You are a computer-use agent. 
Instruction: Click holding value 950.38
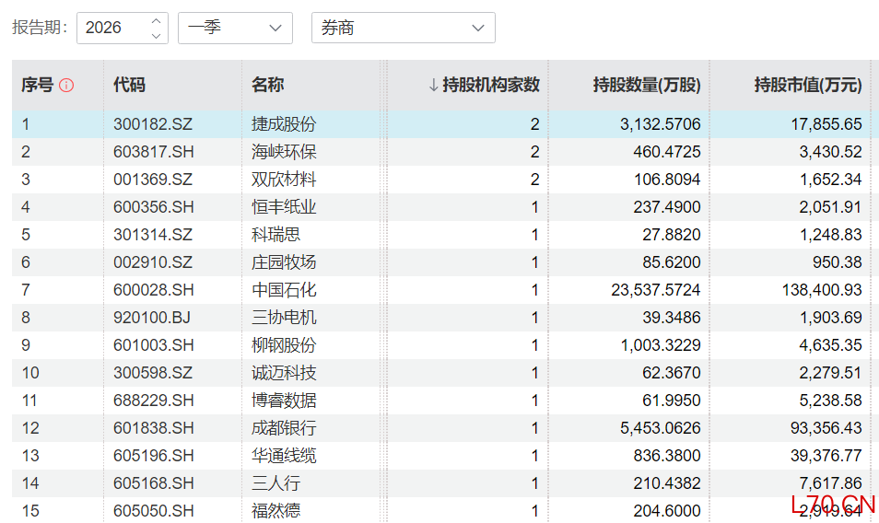click(x=837, y=262)
